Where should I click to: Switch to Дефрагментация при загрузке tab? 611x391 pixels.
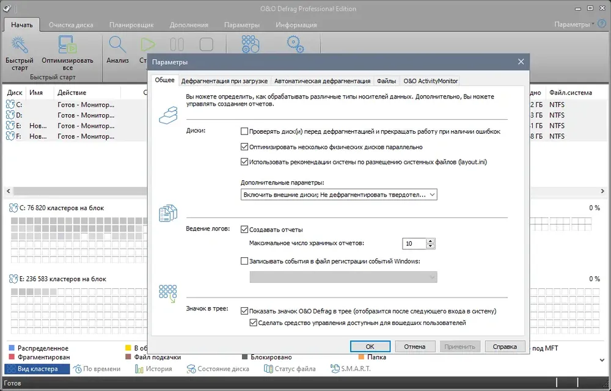pos(224,81)
